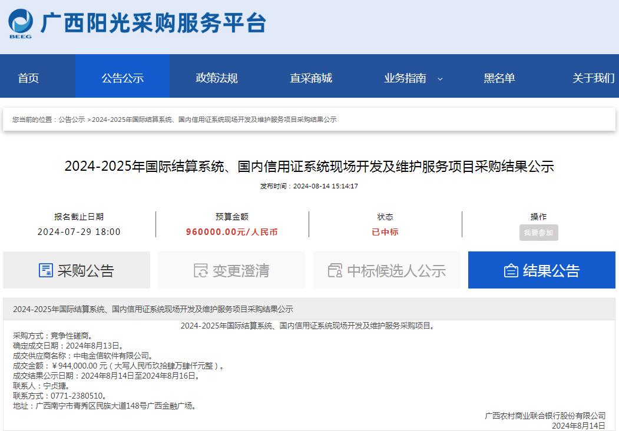Open the 黑名单 navigation item
The height and width of the screenshot is (431, 619).
[x=499, y=78]
